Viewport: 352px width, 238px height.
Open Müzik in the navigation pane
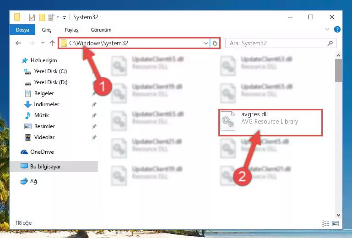click(x=42, y=115)
